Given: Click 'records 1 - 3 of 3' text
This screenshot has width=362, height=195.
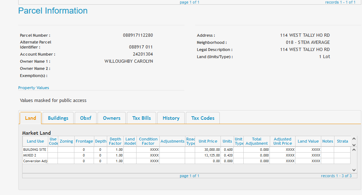Looking at the screenshot, I should [336, 176].
